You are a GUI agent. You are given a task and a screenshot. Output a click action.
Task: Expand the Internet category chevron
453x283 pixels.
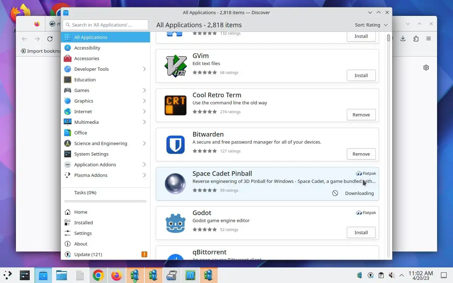click(144, 111)
